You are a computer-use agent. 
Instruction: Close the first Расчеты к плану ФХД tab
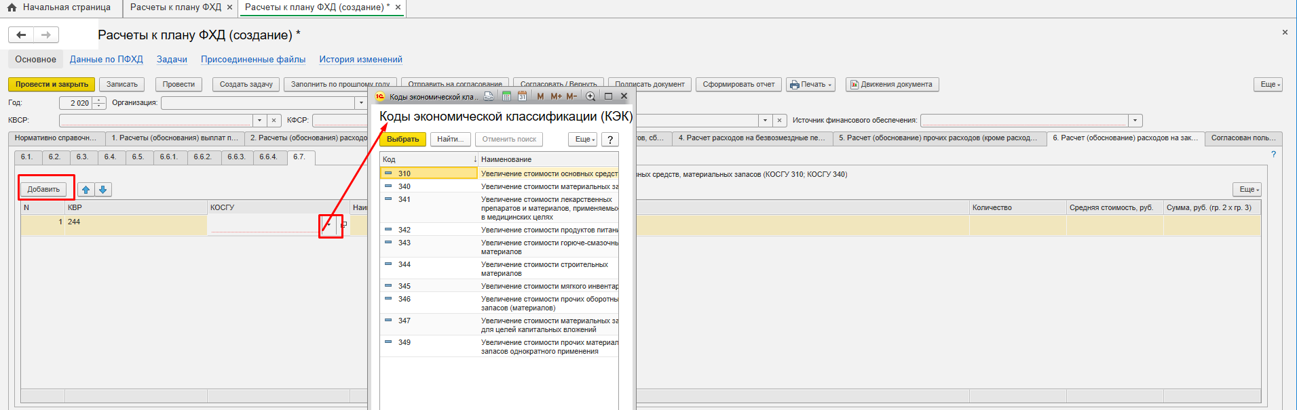point(229,7)
